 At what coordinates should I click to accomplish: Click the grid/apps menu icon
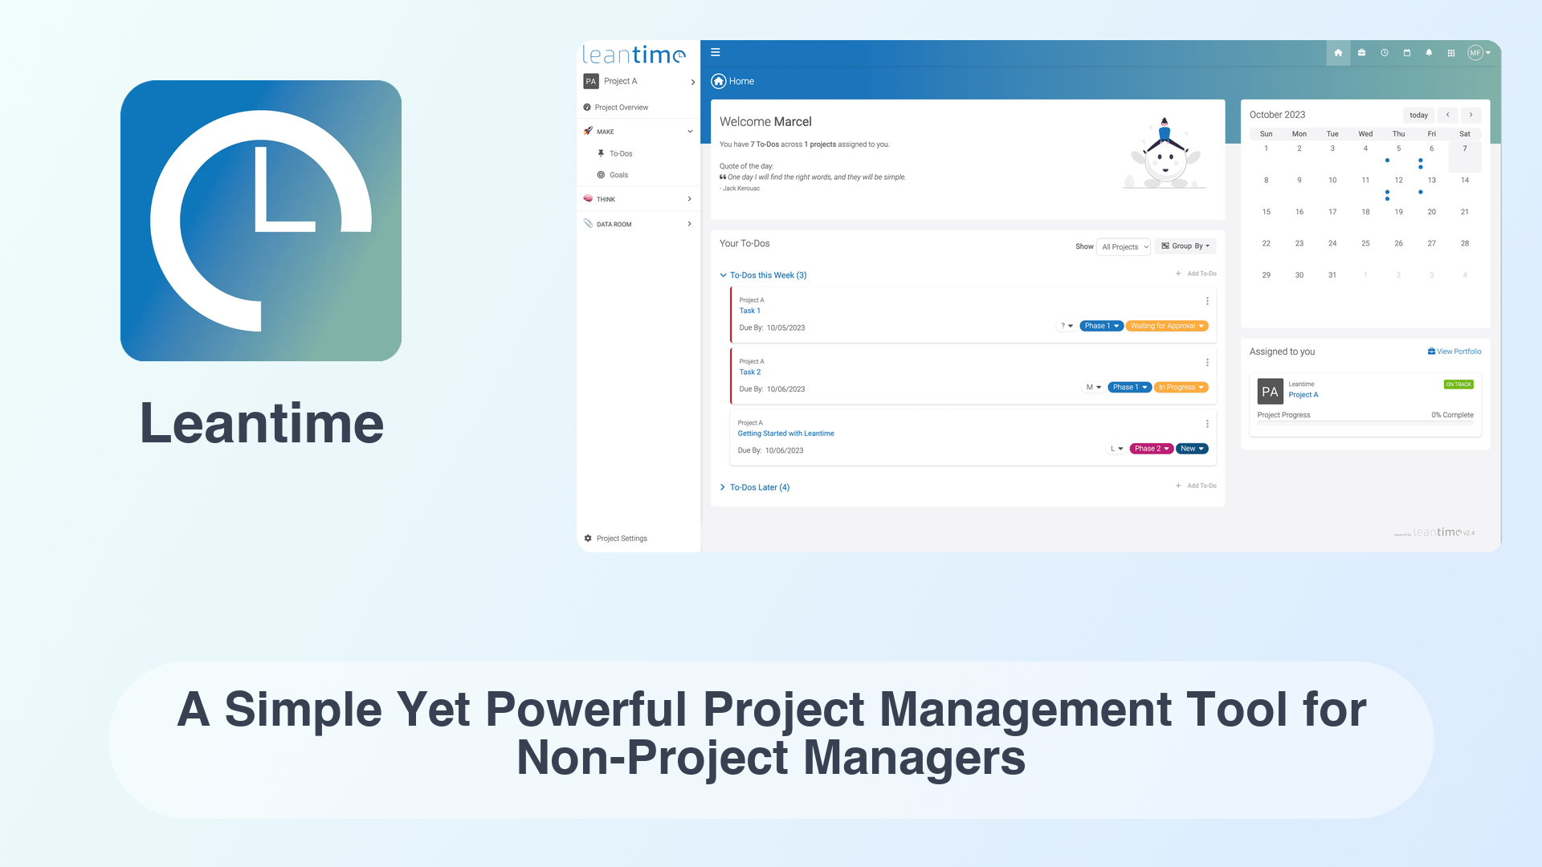(x=1451, y=52)
